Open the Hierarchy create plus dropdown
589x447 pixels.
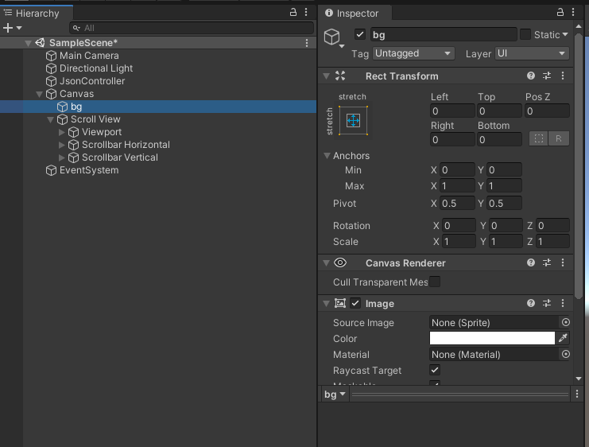coord(13,28)
